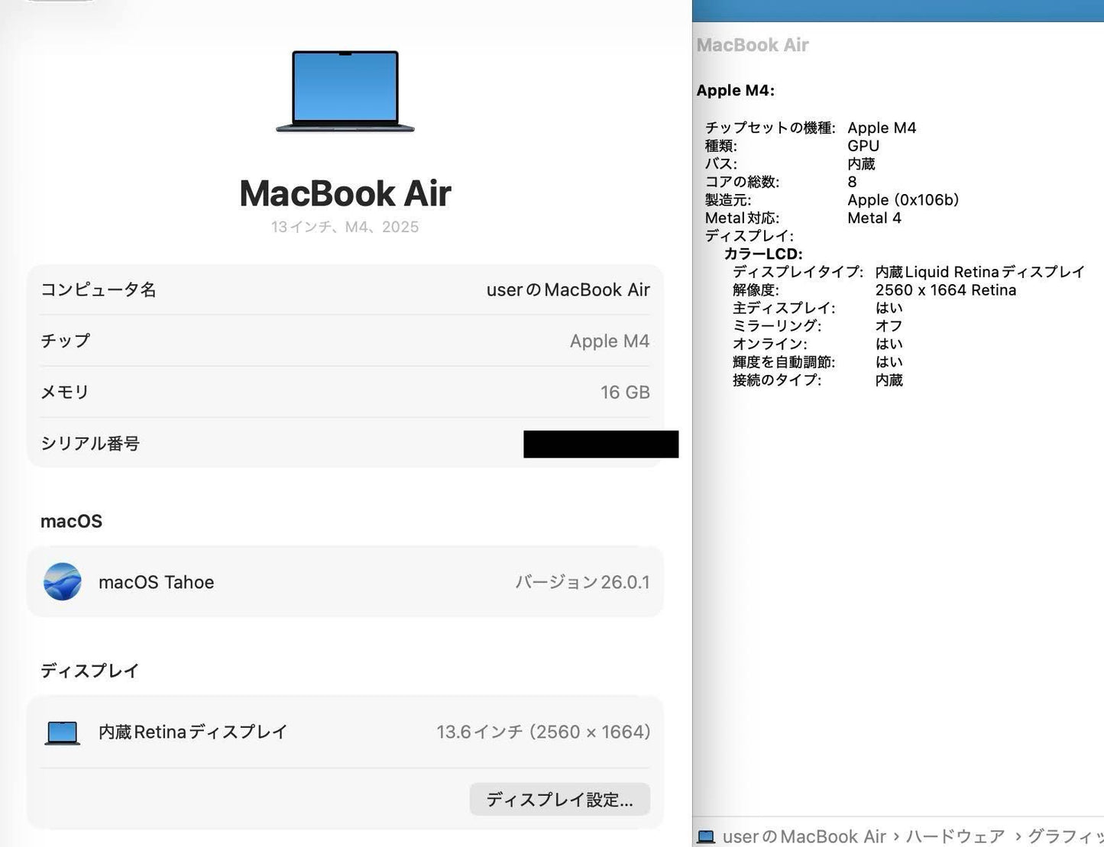Click the チップセットの機種 value Apple M4
This screenshot has height=847, width=1104.
tap(882, 128)
